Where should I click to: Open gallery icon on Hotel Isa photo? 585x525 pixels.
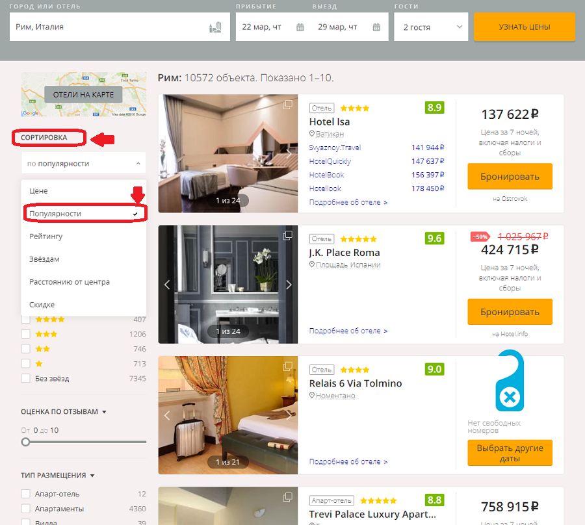[288, 105]
